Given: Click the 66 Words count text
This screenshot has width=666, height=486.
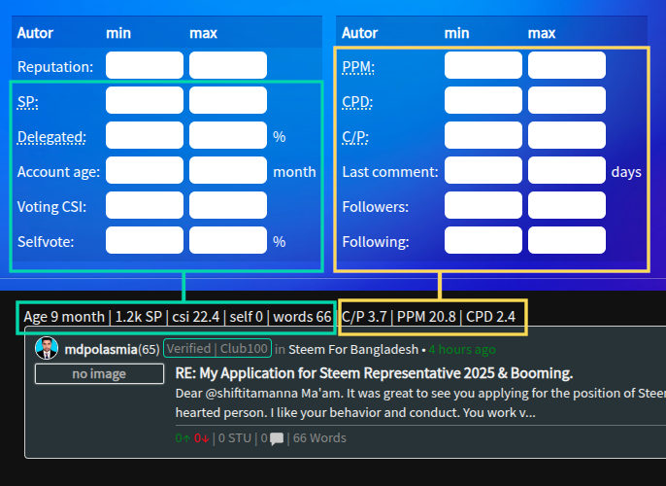Looking at the screenshot, I should click(319, 438).
